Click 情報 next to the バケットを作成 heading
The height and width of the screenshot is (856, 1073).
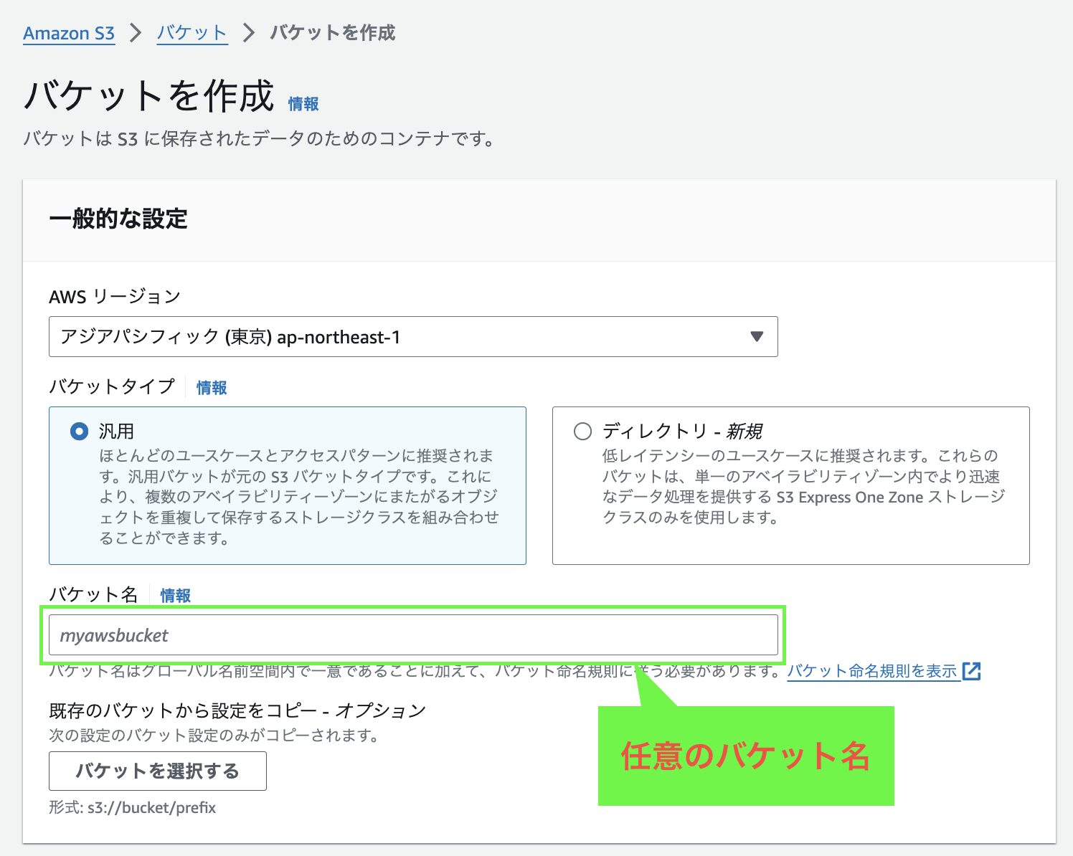pos(301,103)
